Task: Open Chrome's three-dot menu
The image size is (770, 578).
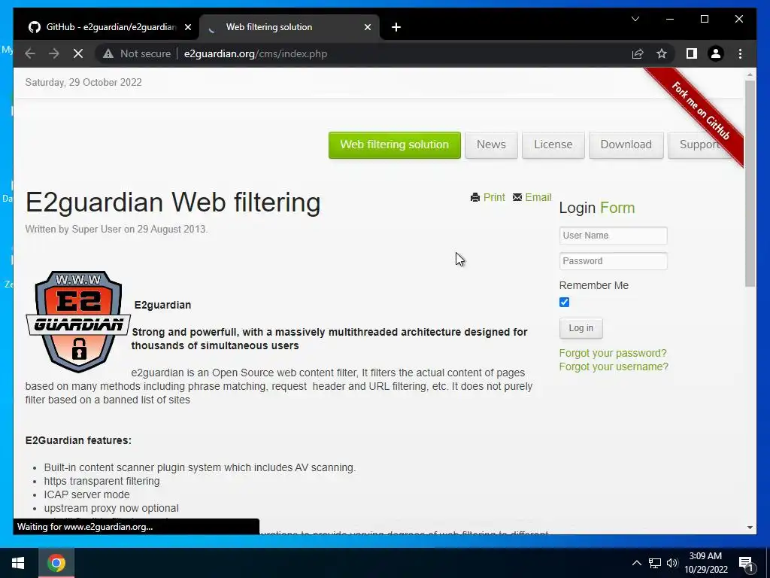Action: [x=740, y=53]
